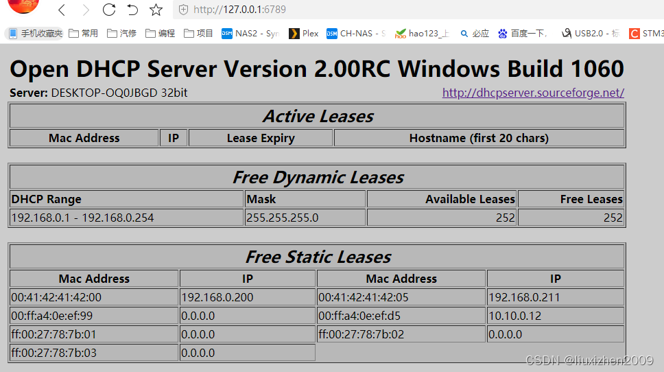Screen dimensions: 664x372
Task: Open the 编程 bookmark folder
Action: pyautogui.click(x=160, y=34)
